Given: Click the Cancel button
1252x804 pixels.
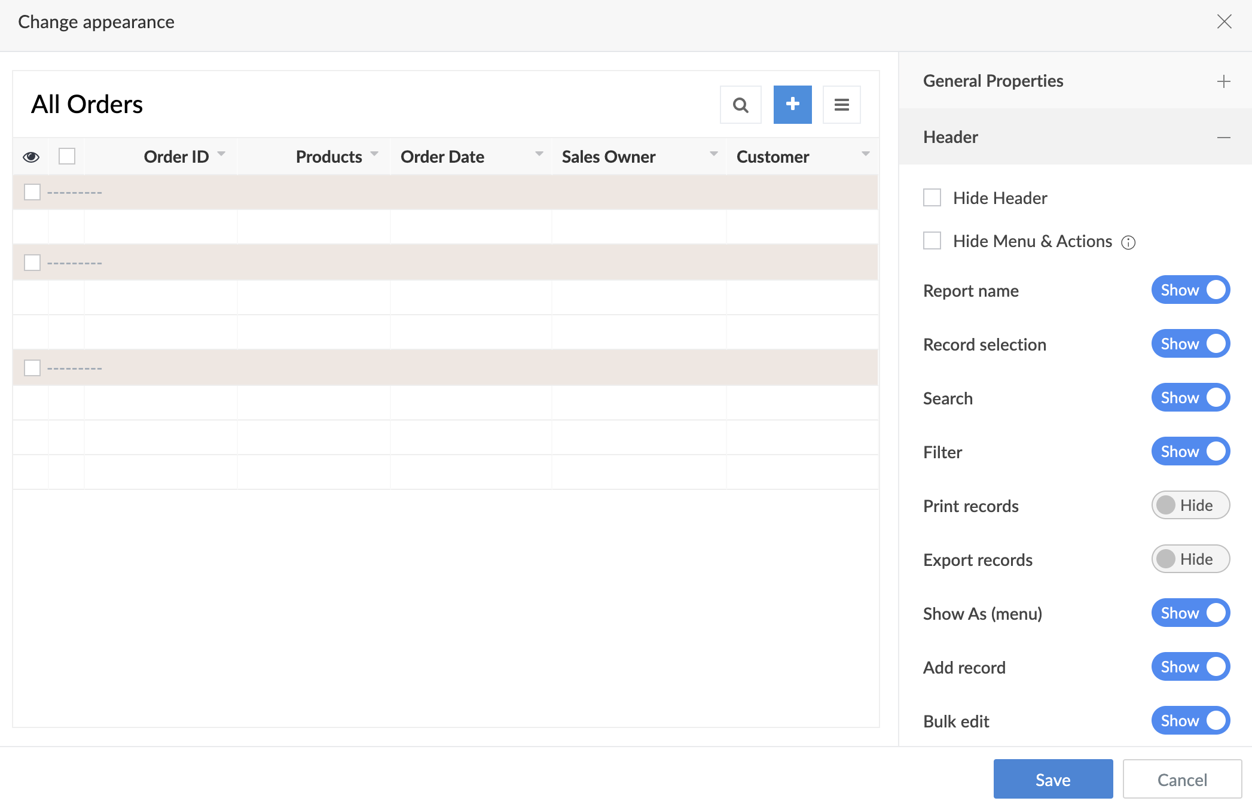Looking at the screenshot, I should 1182,779.
